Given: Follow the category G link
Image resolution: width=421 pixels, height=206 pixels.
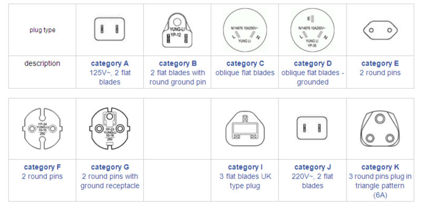Looking at the screenshot, I should [x=110, y=167].
